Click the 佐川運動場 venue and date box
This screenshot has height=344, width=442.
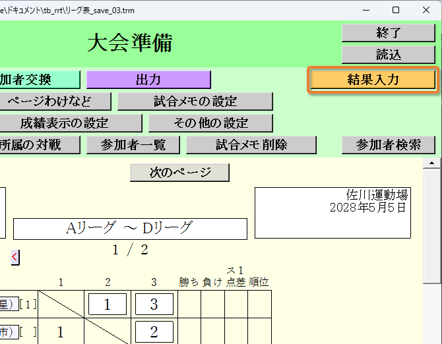coord(332,213)
